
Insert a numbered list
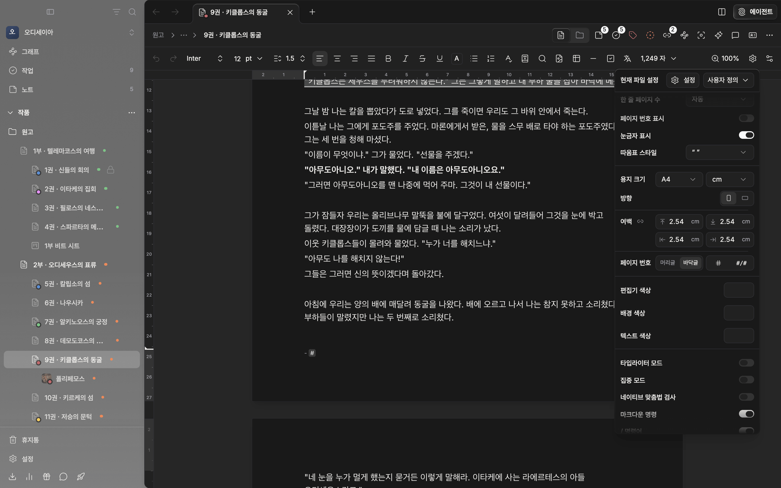coord(491,58)
